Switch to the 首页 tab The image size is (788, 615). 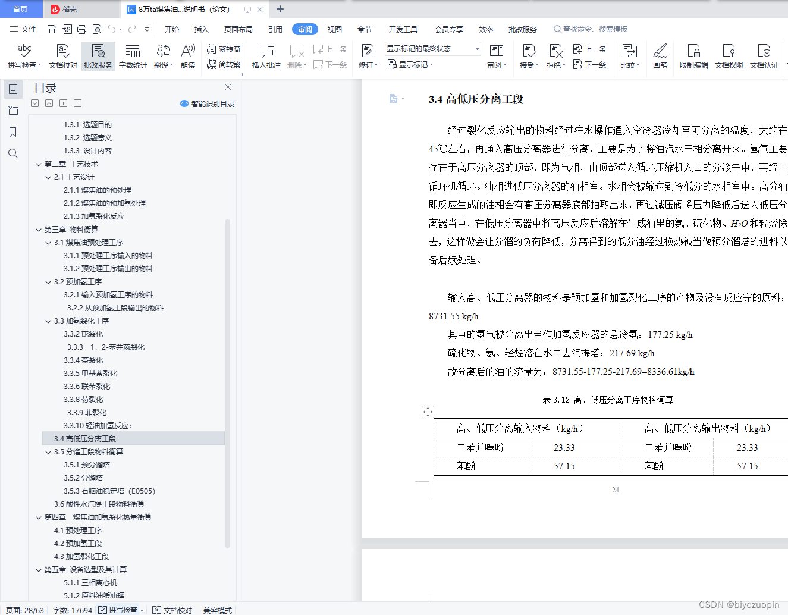coord(21,9)
